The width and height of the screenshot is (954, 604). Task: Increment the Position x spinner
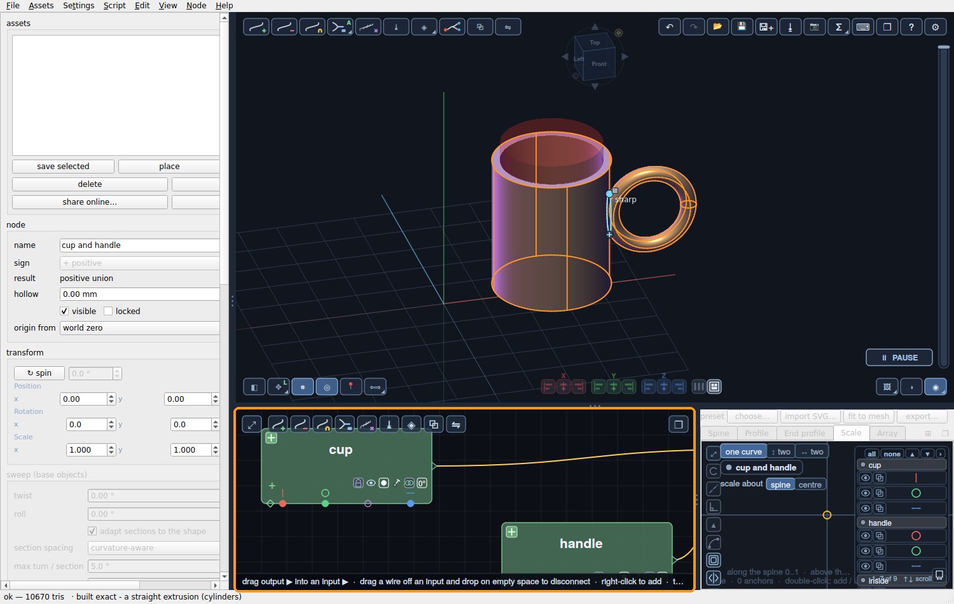(111, 396)
